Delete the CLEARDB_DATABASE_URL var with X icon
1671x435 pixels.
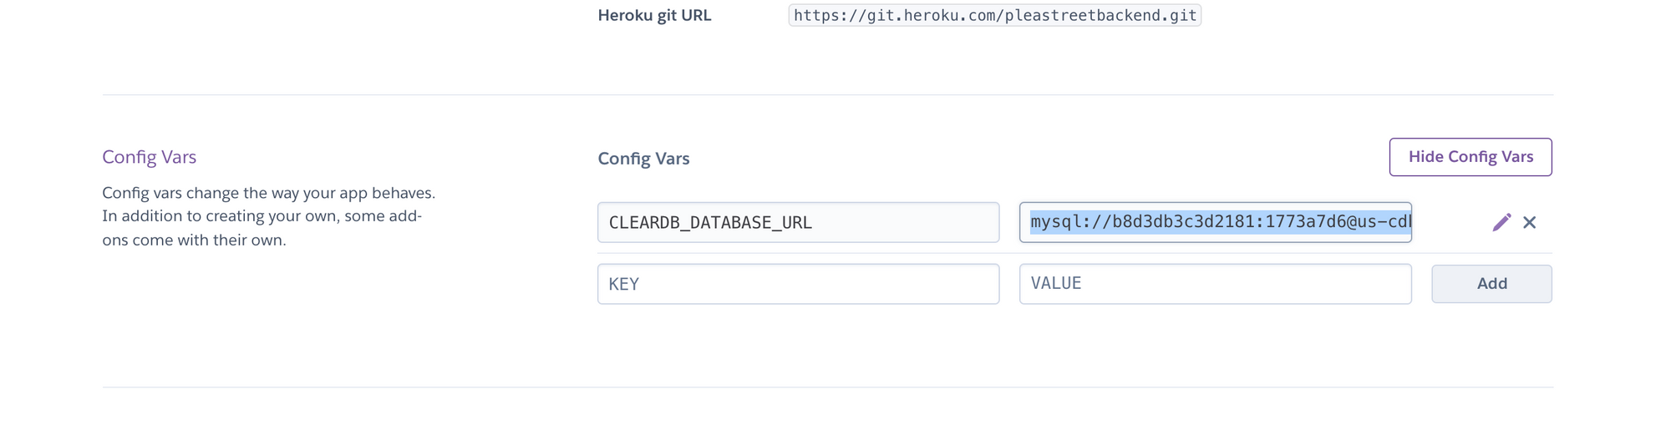point(1530,222)
